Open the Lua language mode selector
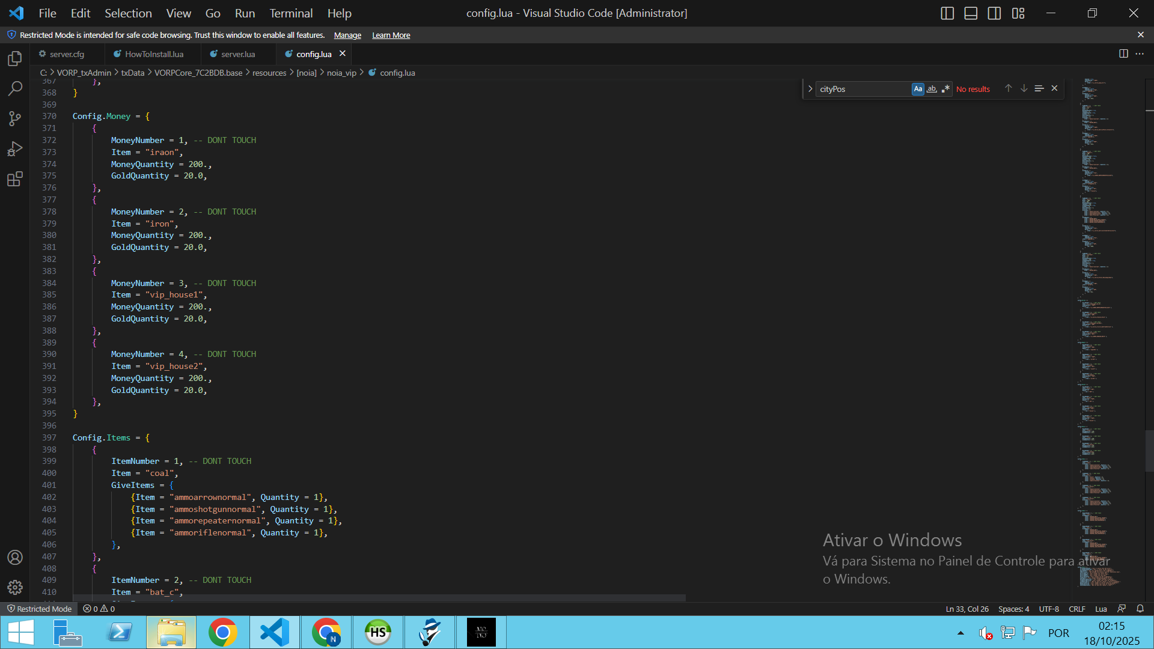Screen dimensions: 1154x649 [x=1101, y=609]
